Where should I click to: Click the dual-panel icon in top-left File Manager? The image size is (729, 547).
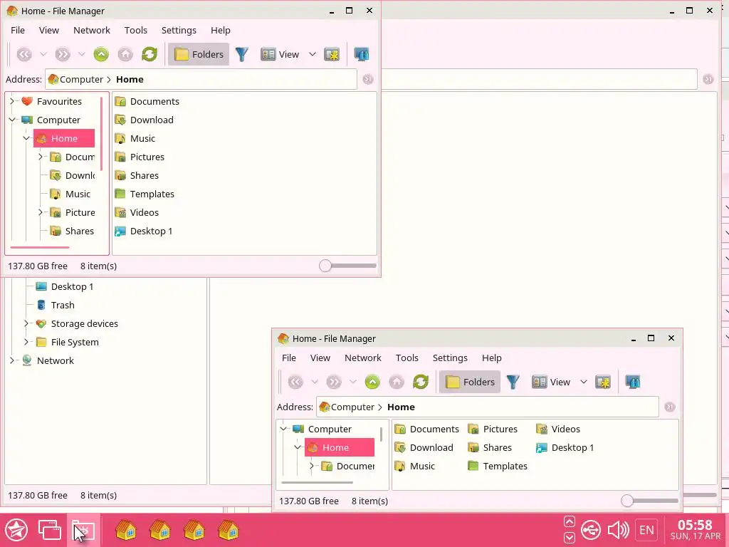click(x=361, y=54)
